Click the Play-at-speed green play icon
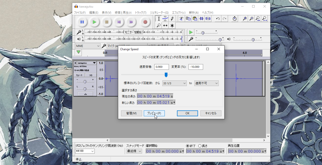The width and height of the screenshot is (322, 165). pyautogui.click(x=191, y=32)
